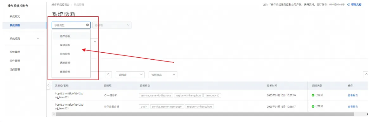Click the 实例ID/名称 column header
The width and height of the screenshot is (373, 122).
coord(62,85)
